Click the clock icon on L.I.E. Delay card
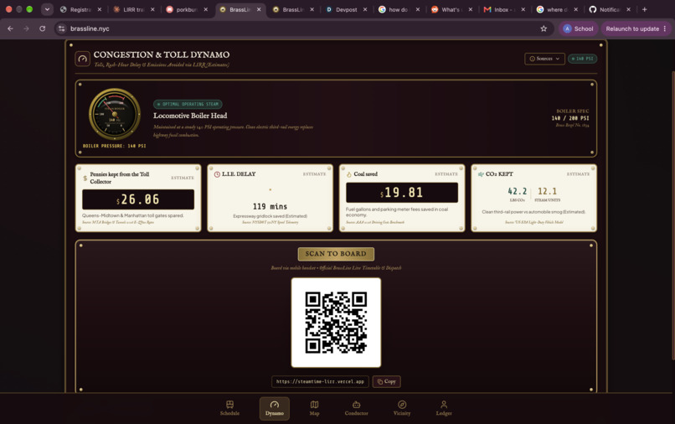Image resolution: width=675 pixels, height=424 pixels. (217, 174)
